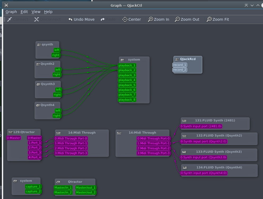
Task: Select the system playback_5 port
Action: coord(127,85)
